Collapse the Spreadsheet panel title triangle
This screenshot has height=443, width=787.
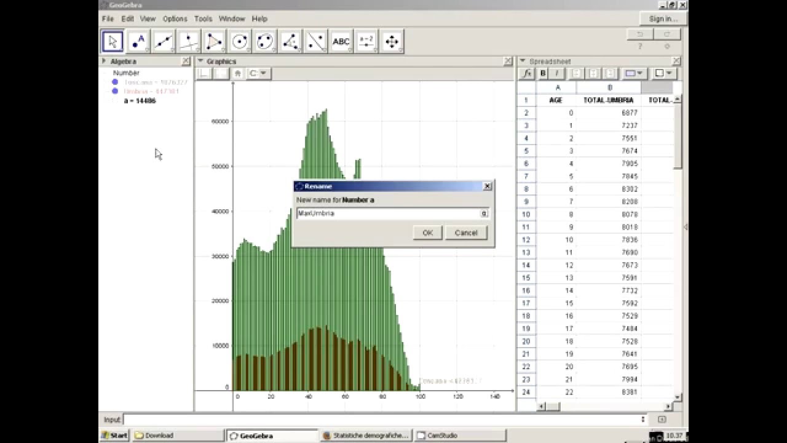pos(523,62)
